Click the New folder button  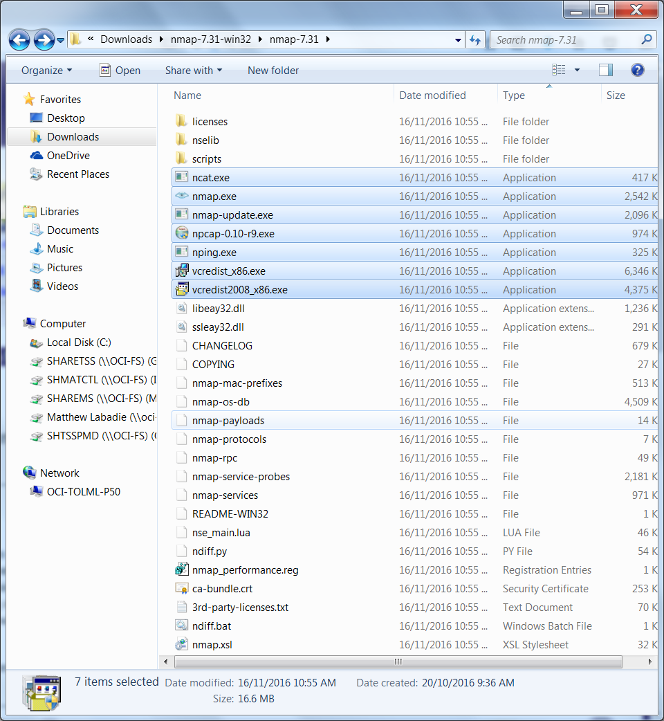click(273, 71)
